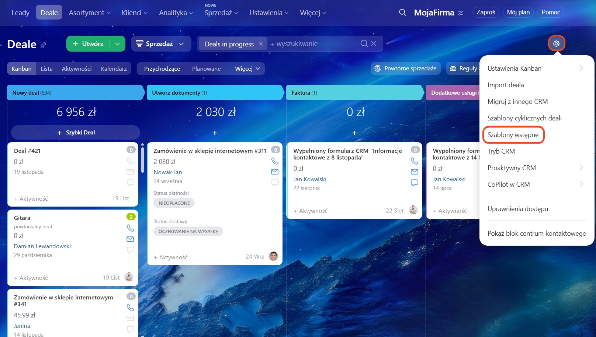Click plus icon under Faktura column
The height and width of the screenshot is (337, 596).
[354, 133]
